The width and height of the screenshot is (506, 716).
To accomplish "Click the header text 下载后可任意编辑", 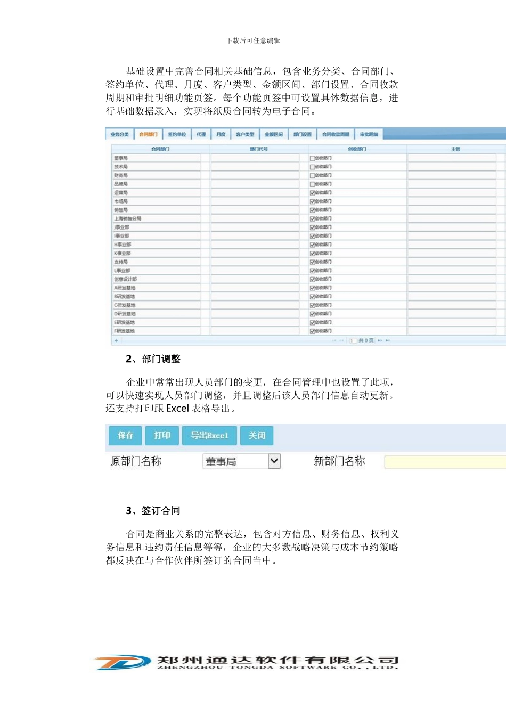I will click(253, 40).
